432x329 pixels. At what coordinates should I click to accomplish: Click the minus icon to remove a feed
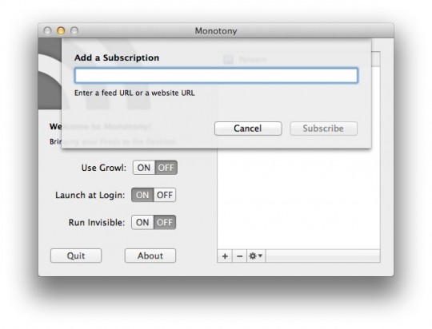[x=239, y=256]
